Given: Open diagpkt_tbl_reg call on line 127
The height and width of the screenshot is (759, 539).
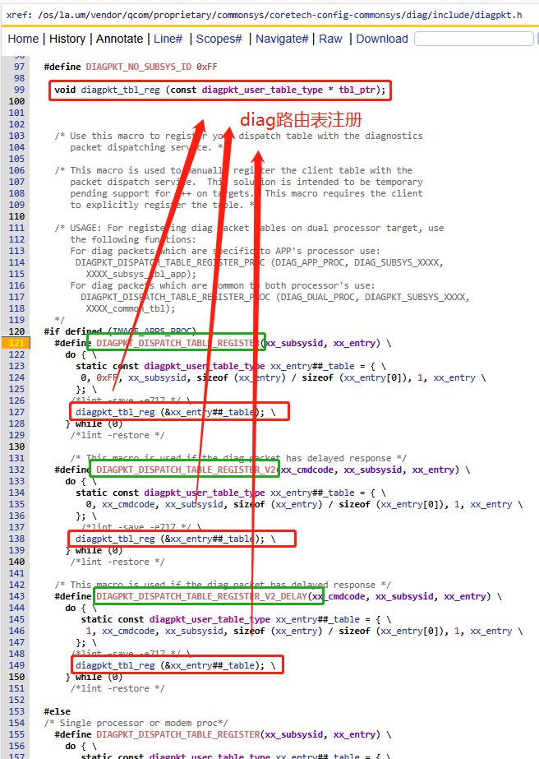Looking at the screenshot, I should (115, 413).
